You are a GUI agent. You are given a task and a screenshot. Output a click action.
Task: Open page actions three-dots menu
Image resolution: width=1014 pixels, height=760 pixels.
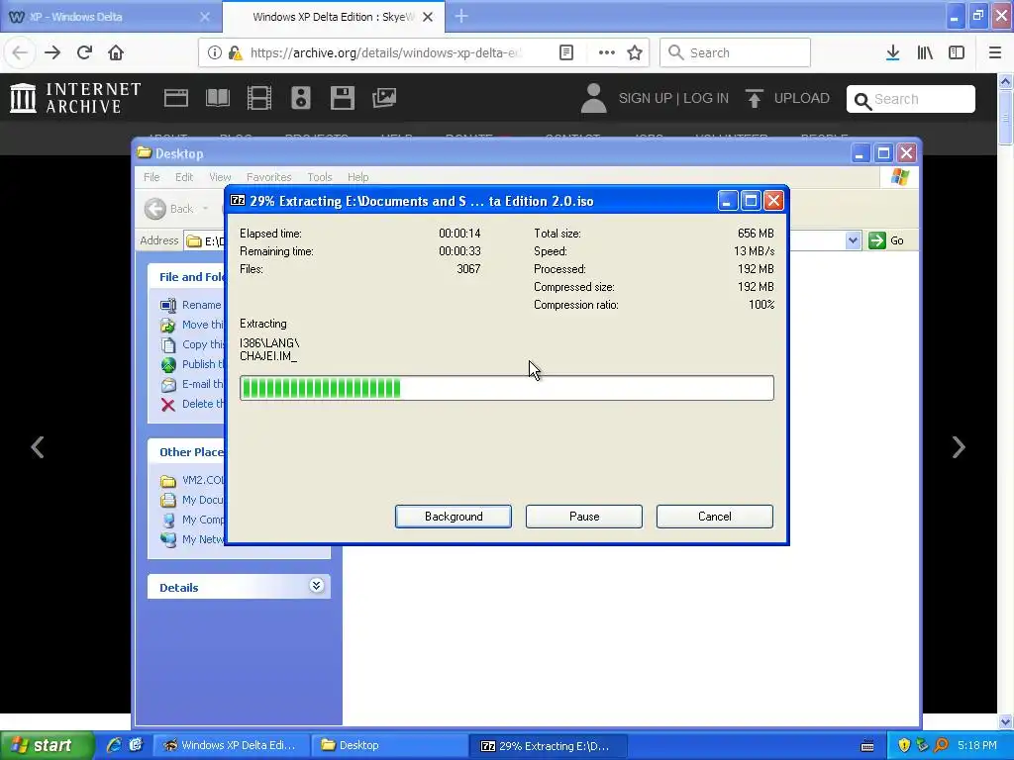606,52
